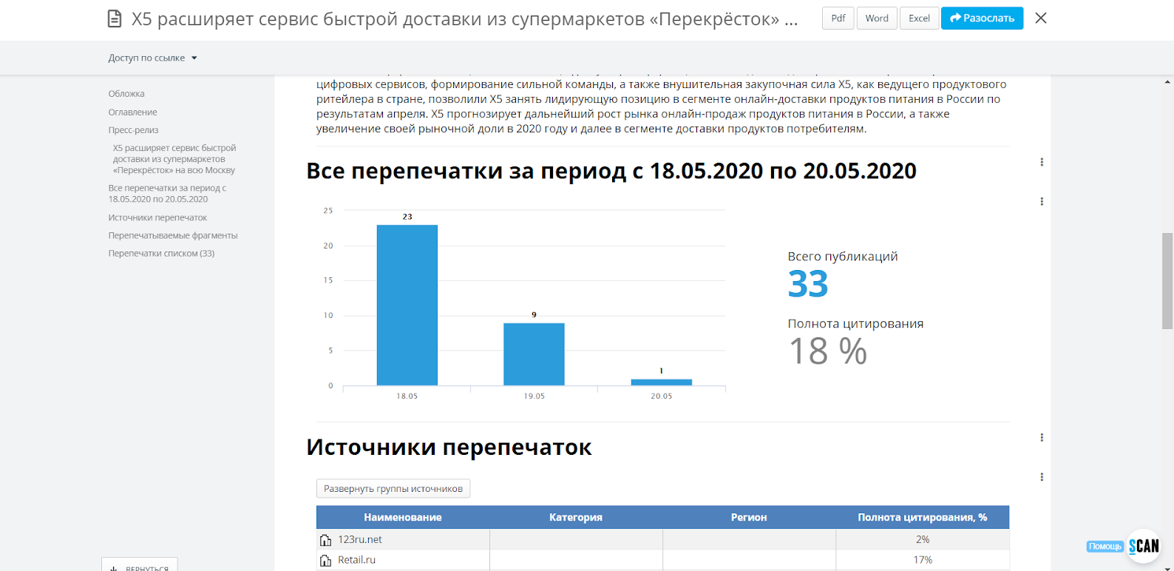1174x571 pixels.
Task: Click the 18.05 bar in the chart
Action: [407, 305]
